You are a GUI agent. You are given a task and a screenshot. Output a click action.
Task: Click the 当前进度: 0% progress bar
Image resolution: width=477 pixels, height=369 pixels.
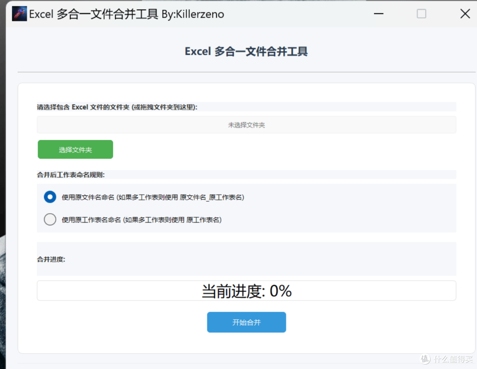click(x=246, y=291)
